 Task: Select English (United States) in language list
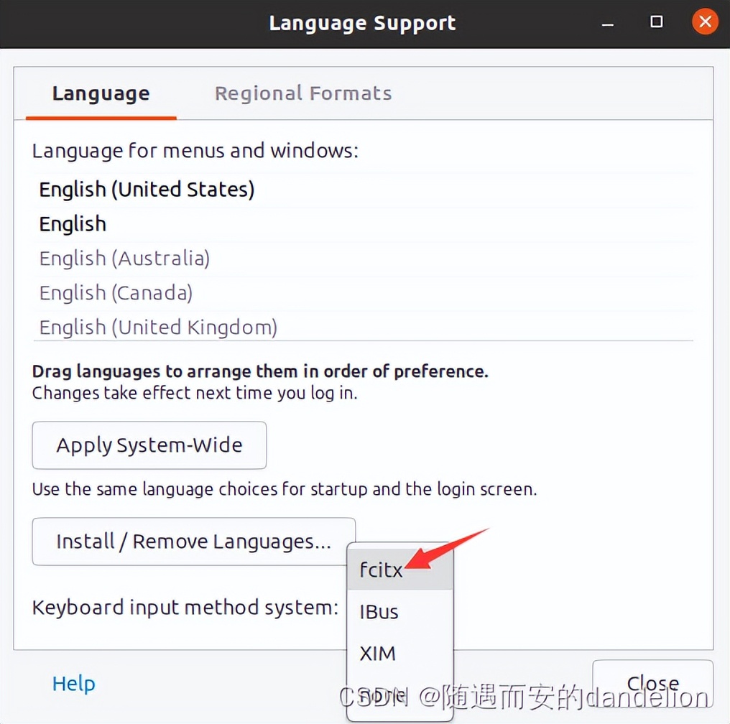(x=147, y=189)
